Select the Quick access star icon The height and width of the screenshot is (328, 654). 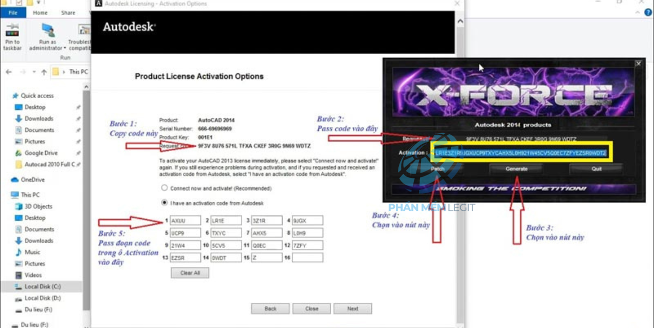tap(16, 95)
